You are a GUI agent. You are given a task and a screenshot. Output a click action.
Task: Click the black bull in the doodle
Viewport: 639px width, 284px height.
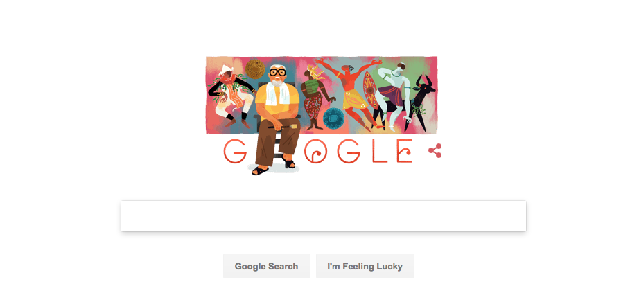tap(420, 103)
